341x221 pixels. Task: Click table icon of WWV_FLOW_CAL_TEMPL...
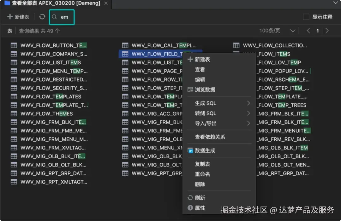click(x=125, y=45)
